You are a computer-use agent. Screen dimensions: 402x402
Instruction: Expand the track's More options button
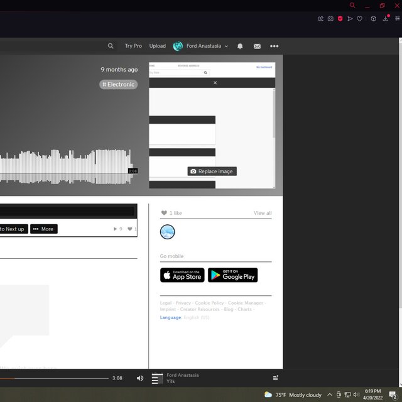(x=43, y=229)
